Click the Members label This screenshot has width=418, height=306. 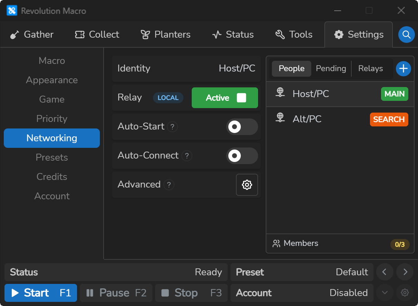(301, 243)
